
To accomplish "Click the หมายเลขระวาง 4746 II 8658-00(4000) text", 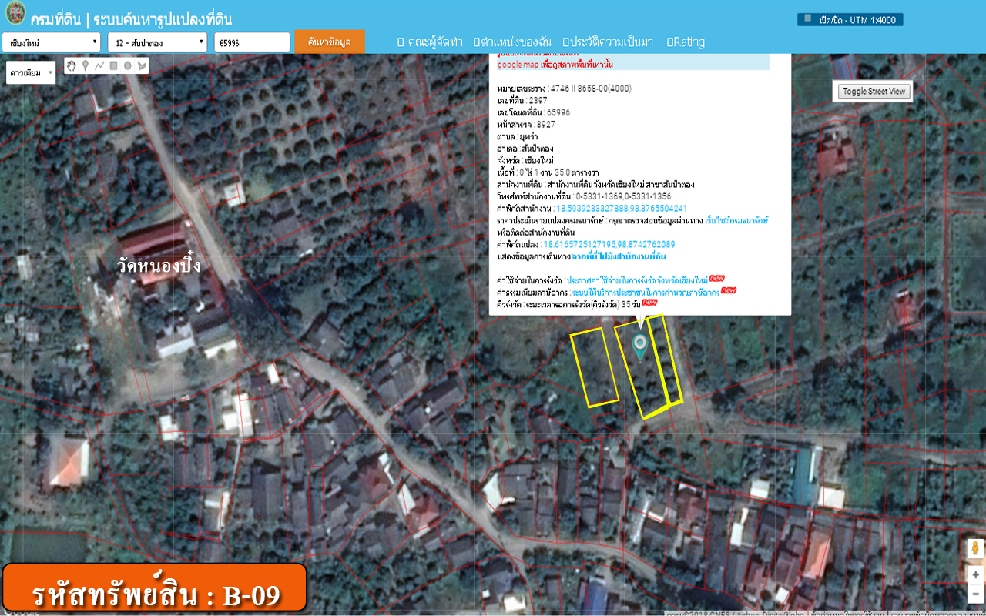I will pyautogui.click(x=565, y=89).
